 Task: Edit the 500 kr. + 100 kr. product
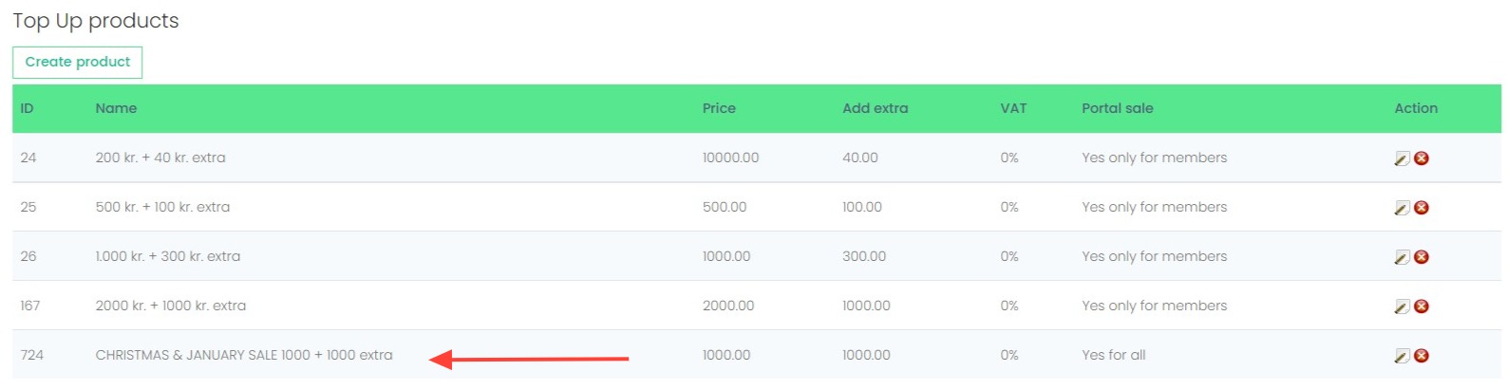coord(1401,208)
